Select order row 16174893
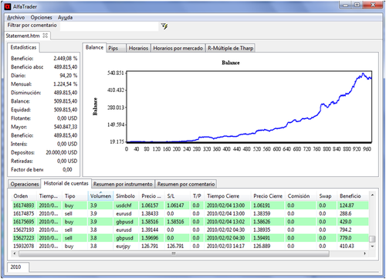 click(190, 206)
